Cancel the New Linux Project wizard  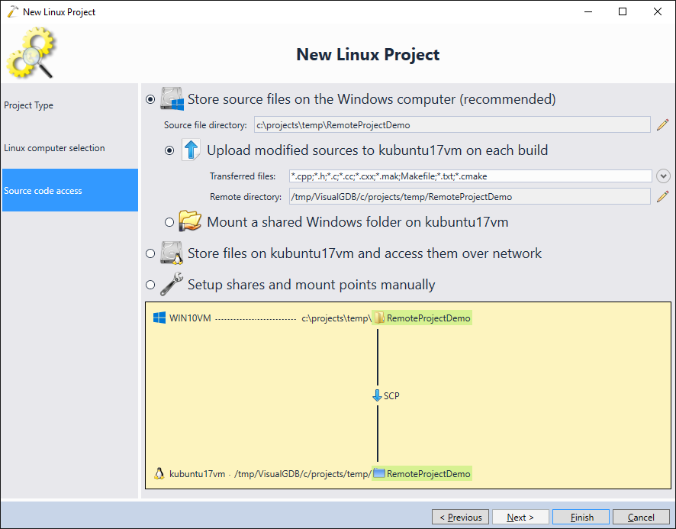click(x=641, y=517)
